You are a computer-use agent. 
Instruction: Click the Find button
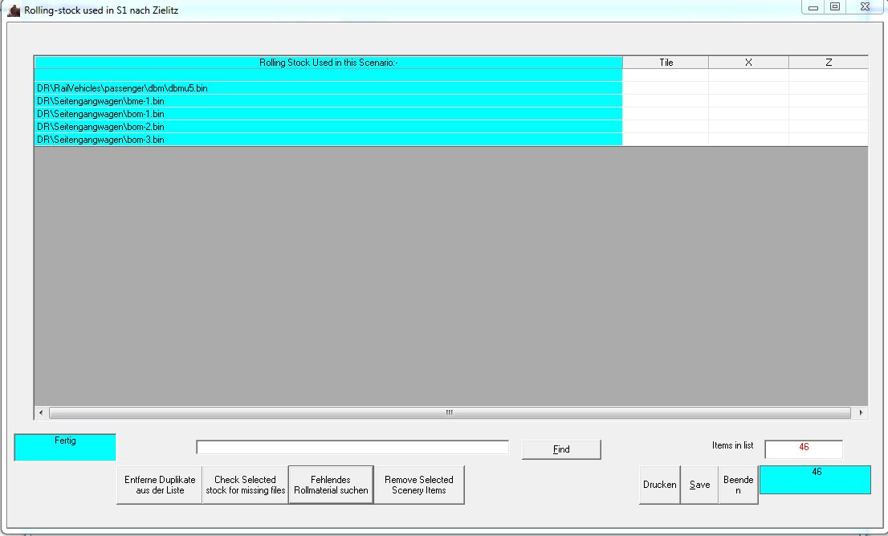(x=561, y=449)
